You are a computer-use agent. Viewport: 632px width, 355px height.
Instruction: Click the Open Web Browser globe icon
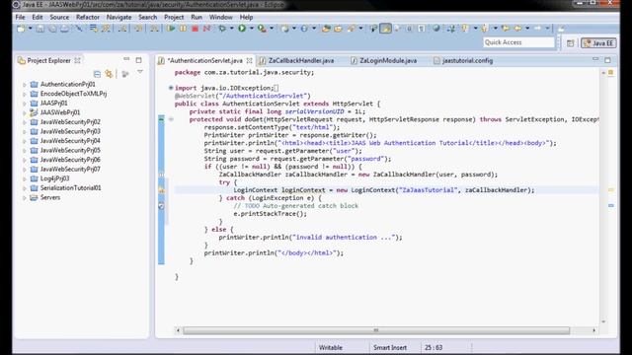pyautogui.click(x=435, y=29)
